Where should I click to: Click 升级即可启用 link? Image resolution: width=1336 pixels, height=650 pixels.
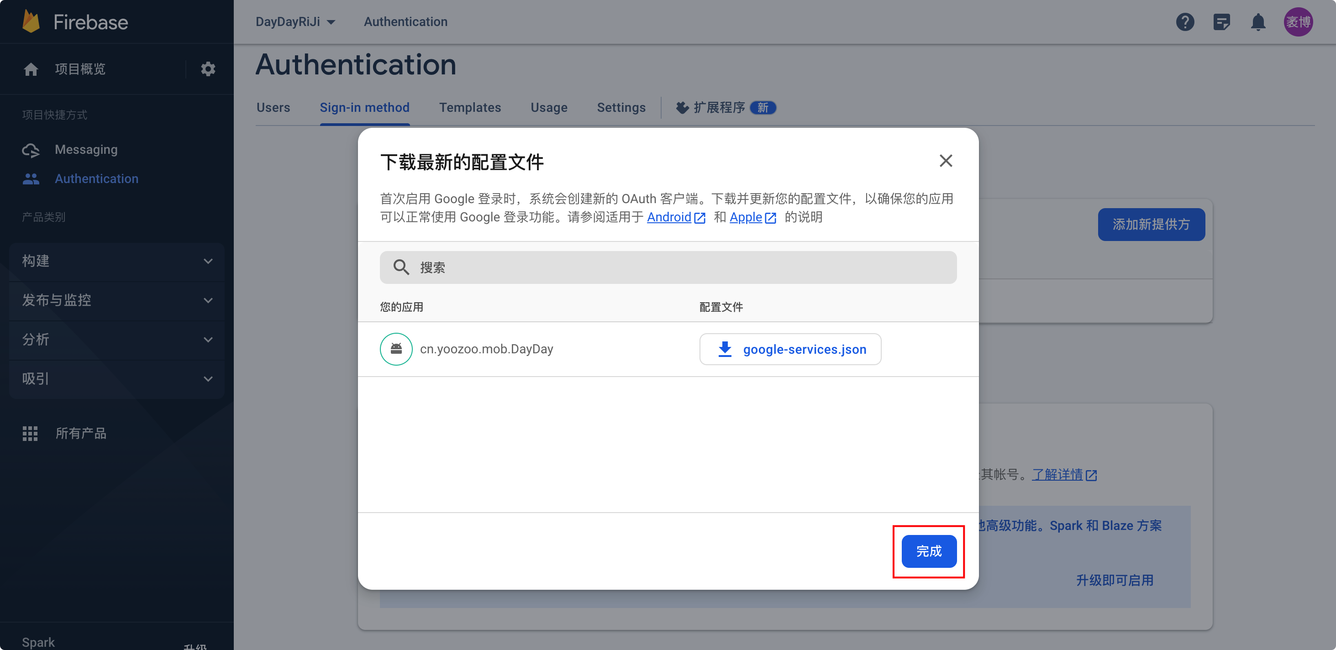pos(1115,581)
